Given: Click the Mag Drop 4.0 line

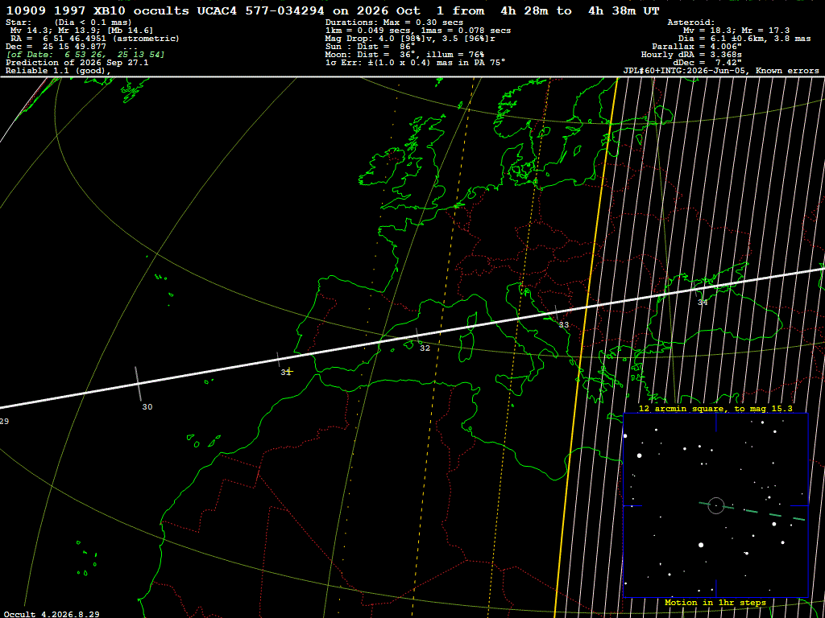Looking at the screenshot, I should click(410, 39).
